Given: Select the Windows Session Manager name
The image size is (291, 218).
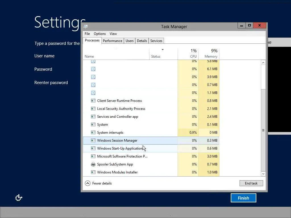Looking at the screenshot, I should (117, 141).
